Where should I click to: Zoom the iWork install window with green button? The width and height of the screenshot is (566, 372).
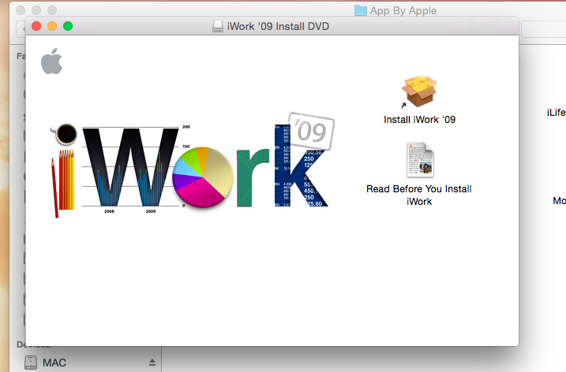pos(68,27)
